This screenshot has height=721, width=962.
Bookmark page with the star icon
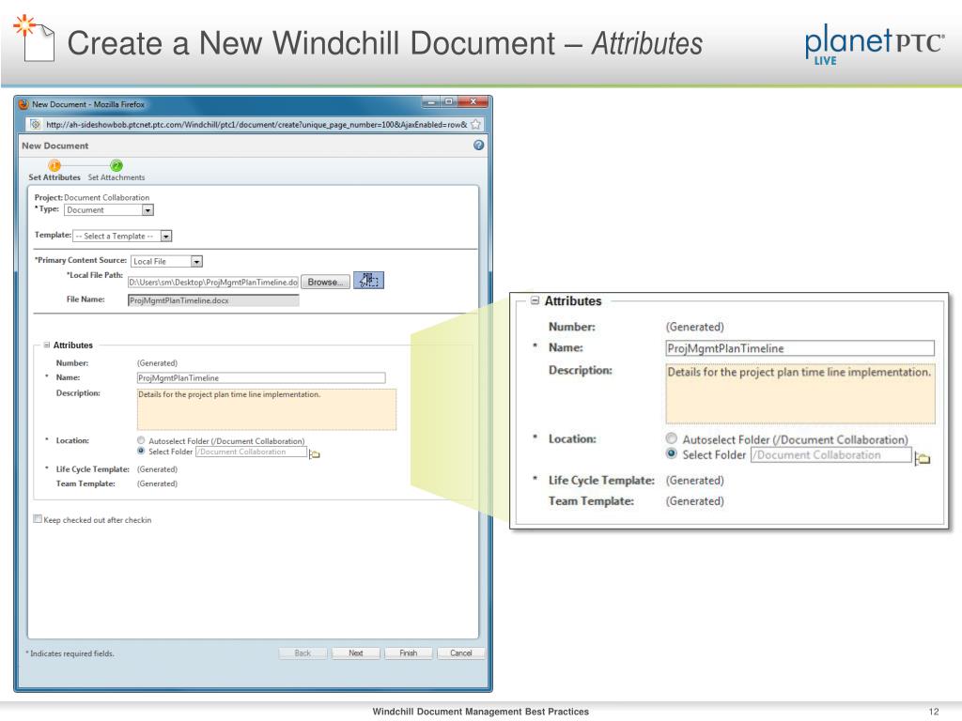point(475,125)
